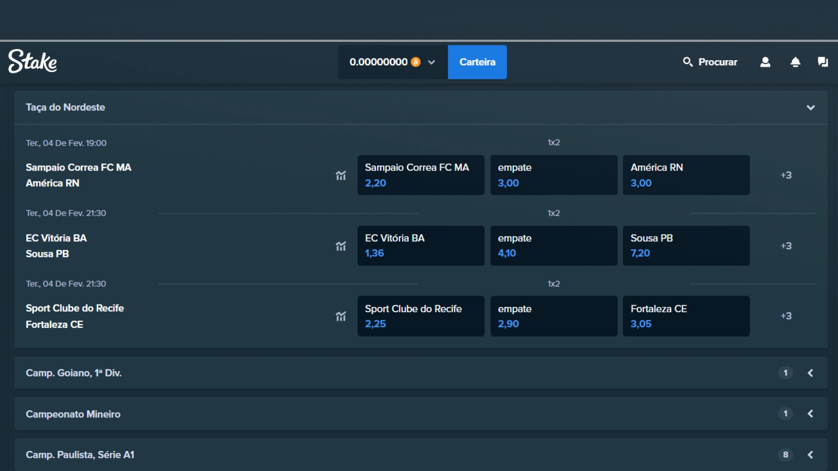Click the Sousa PB team name in match list

(x=47, y=254)
